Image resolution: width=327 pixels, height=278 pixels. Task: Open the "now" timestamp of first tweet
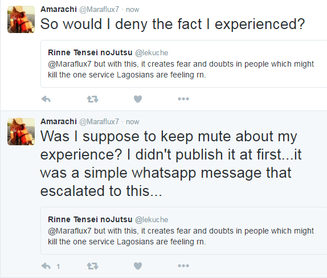pyautogui.click(x=132, y=10)
